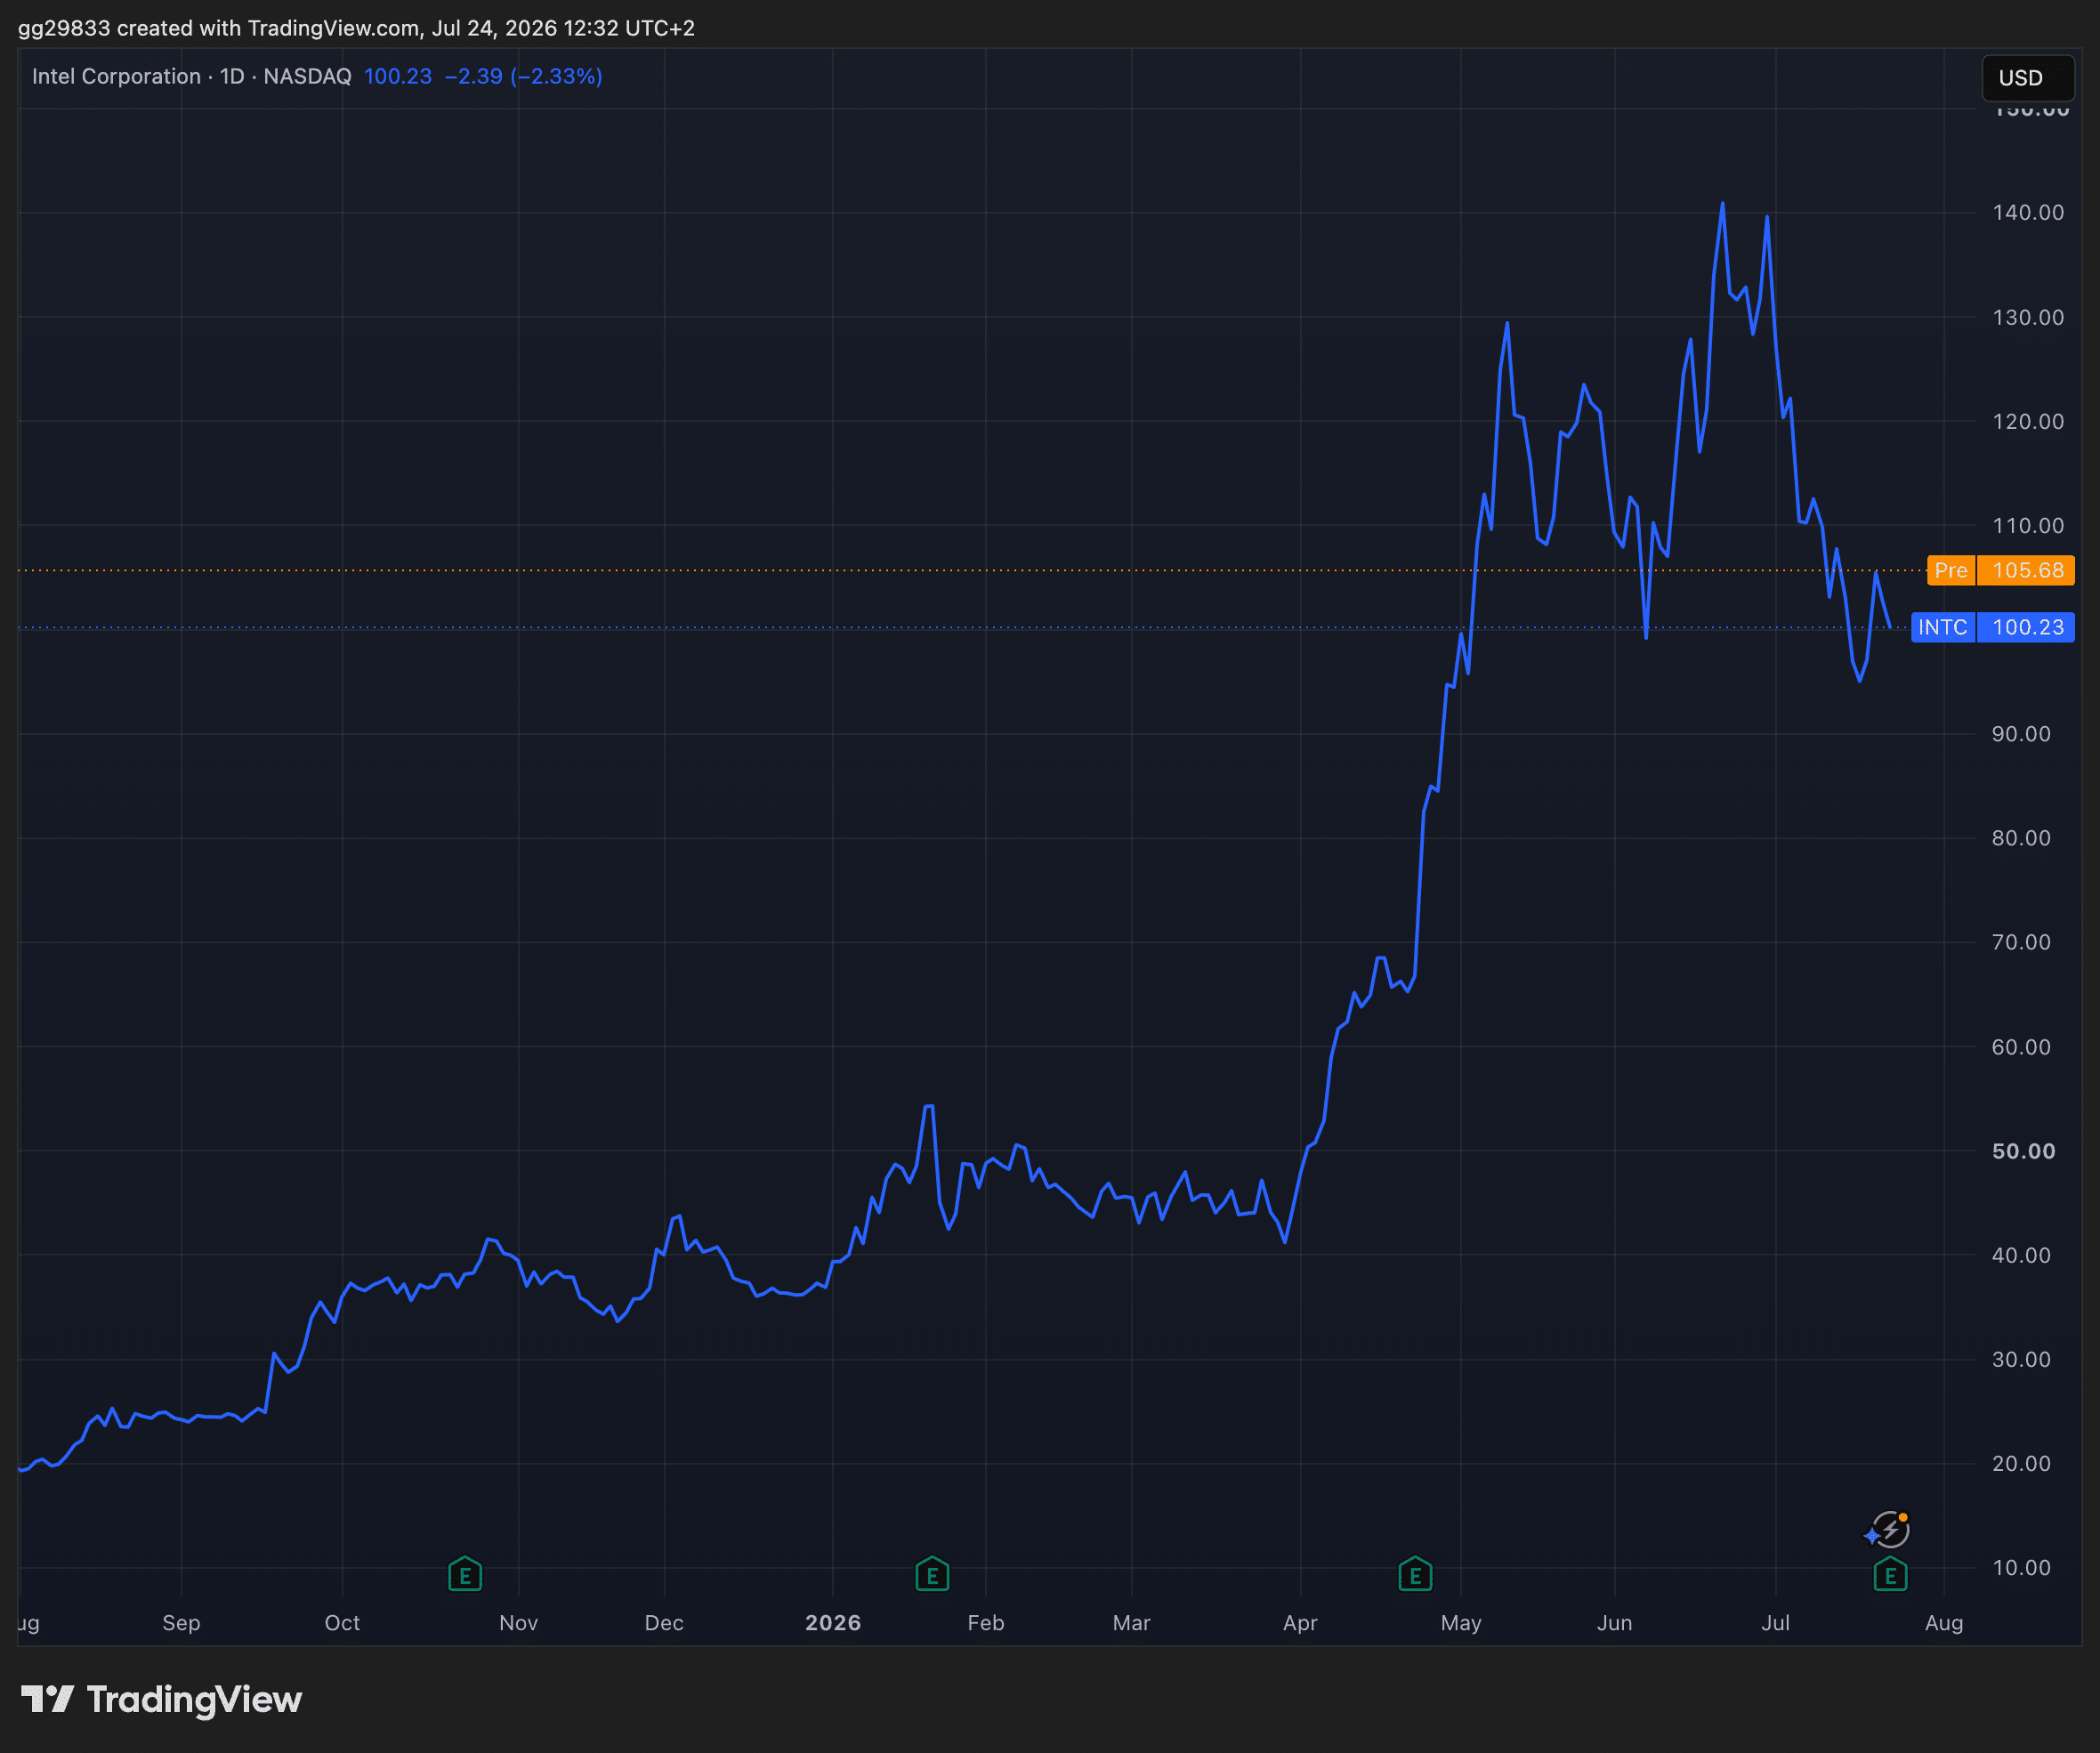Click the blue INTC 100.23 price label
The width and height of the screenshot is (2100, 1753).
click(x=1993, y=627)
